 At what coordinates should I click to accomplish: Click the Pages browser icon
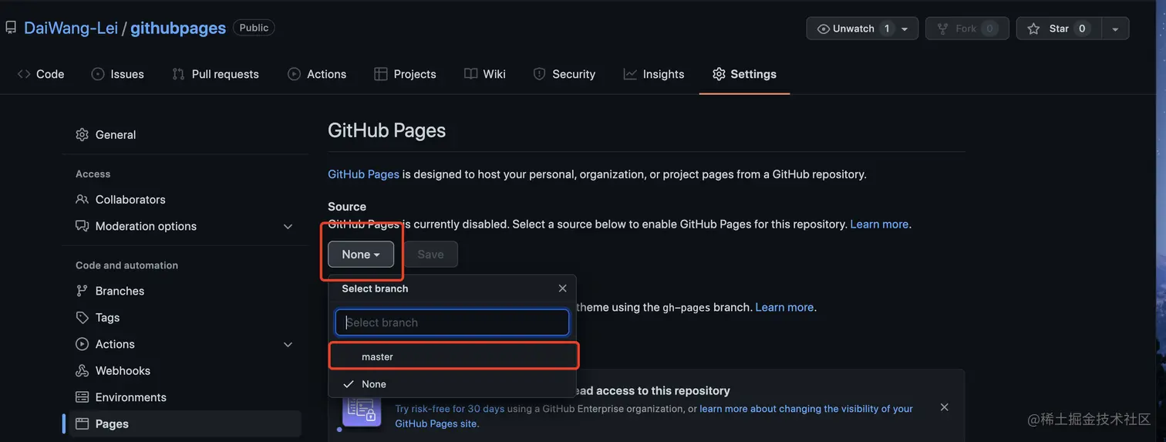pos(82,423)
